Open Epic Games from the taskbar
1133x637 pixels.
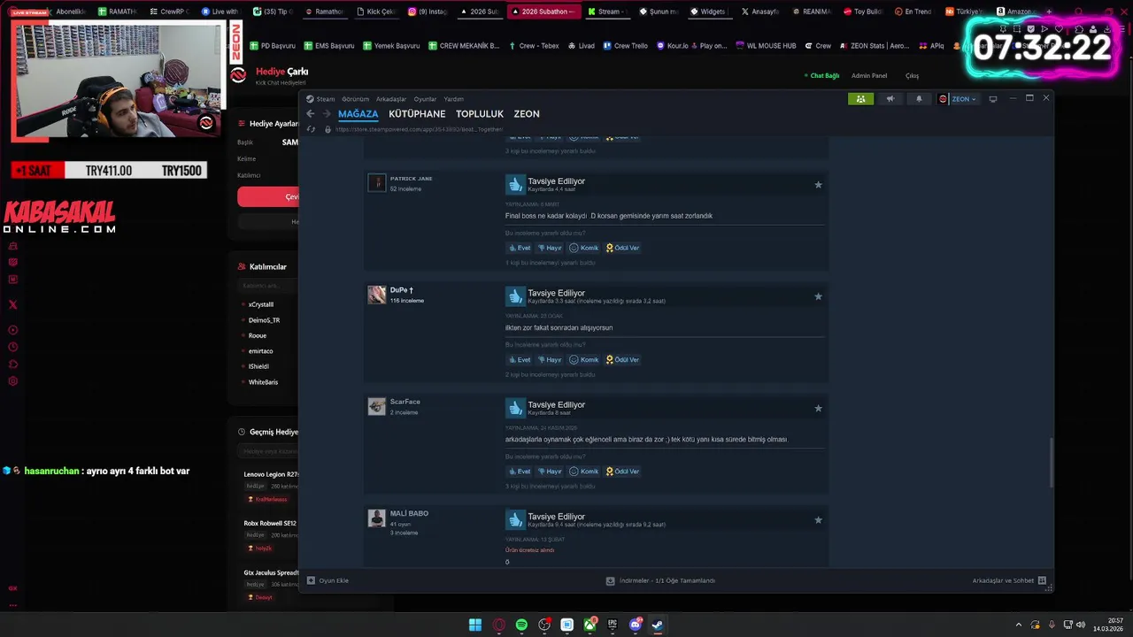pyautogui.click(x=613, y=625)
